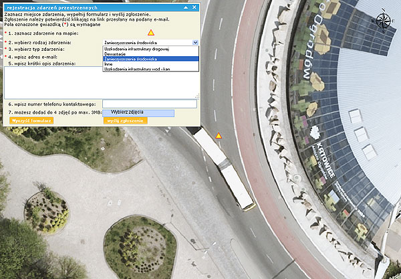Screen dimensions: 401x279
Task: Close the rejestracja zdarzeń przestrzennych panel
Action: [194, 7]
